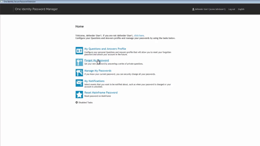260x146 pixels.
Task: Expand the Disabled Tasks plus icon
Action: (x=77, y=103)
